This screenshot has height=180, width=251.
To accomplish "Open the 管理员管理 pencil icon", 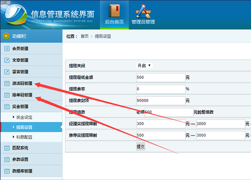I will [143, 11].
